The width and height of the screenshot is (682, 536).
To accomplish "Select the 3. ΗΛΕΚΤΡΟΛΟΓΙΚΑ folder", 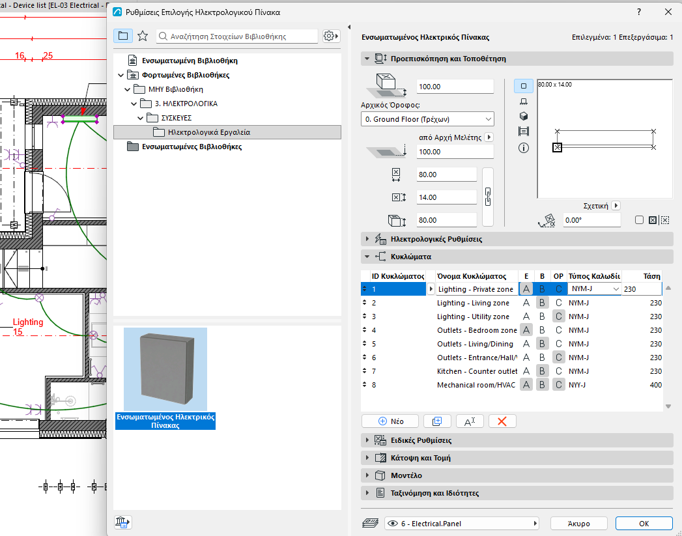I will pos(186,104).
